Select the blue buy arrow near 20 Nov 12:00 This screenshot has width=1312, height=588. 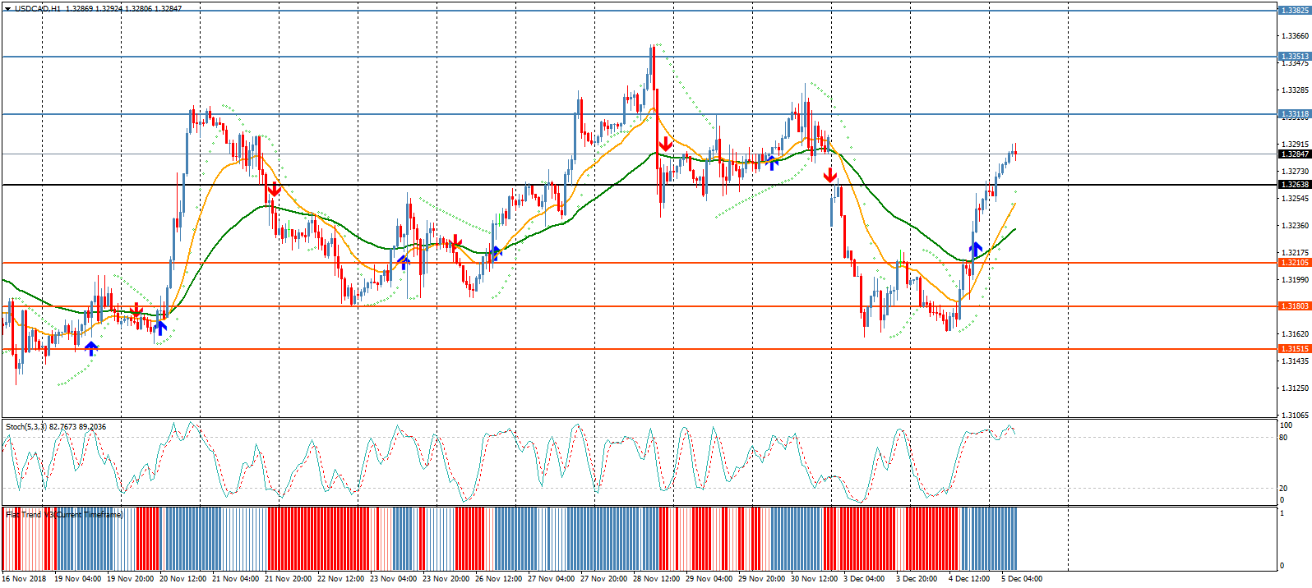161,328
